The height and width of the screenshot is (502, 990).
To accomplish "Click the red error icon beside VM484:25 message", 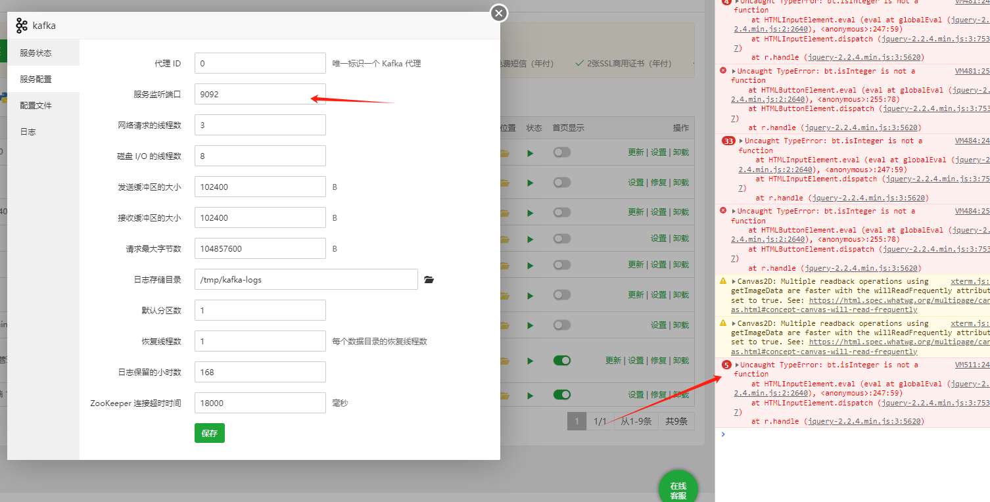I will [x=723, y=210].
